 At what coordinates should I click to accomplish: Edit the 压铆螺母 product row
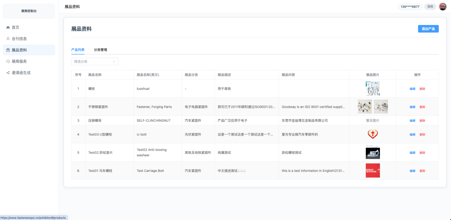pos(412,120)
